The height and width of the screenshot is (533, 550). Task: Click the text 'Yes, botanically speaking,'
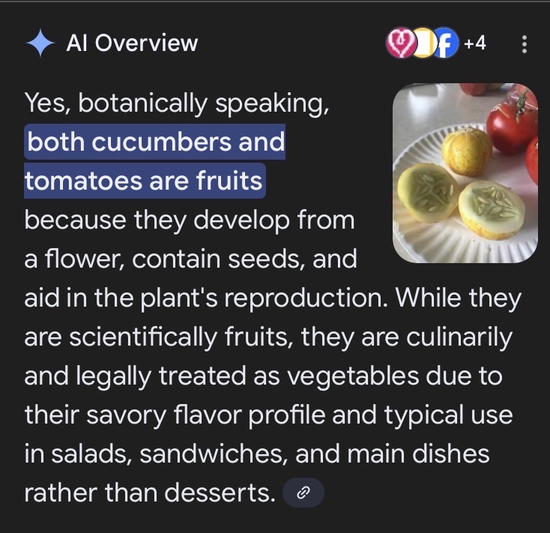[177, 103]
